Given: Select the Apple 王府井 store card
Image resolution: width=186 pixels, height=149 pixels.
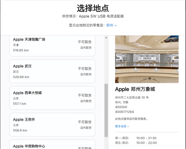Looking at the screenshot, I should [x=52, y=125].
